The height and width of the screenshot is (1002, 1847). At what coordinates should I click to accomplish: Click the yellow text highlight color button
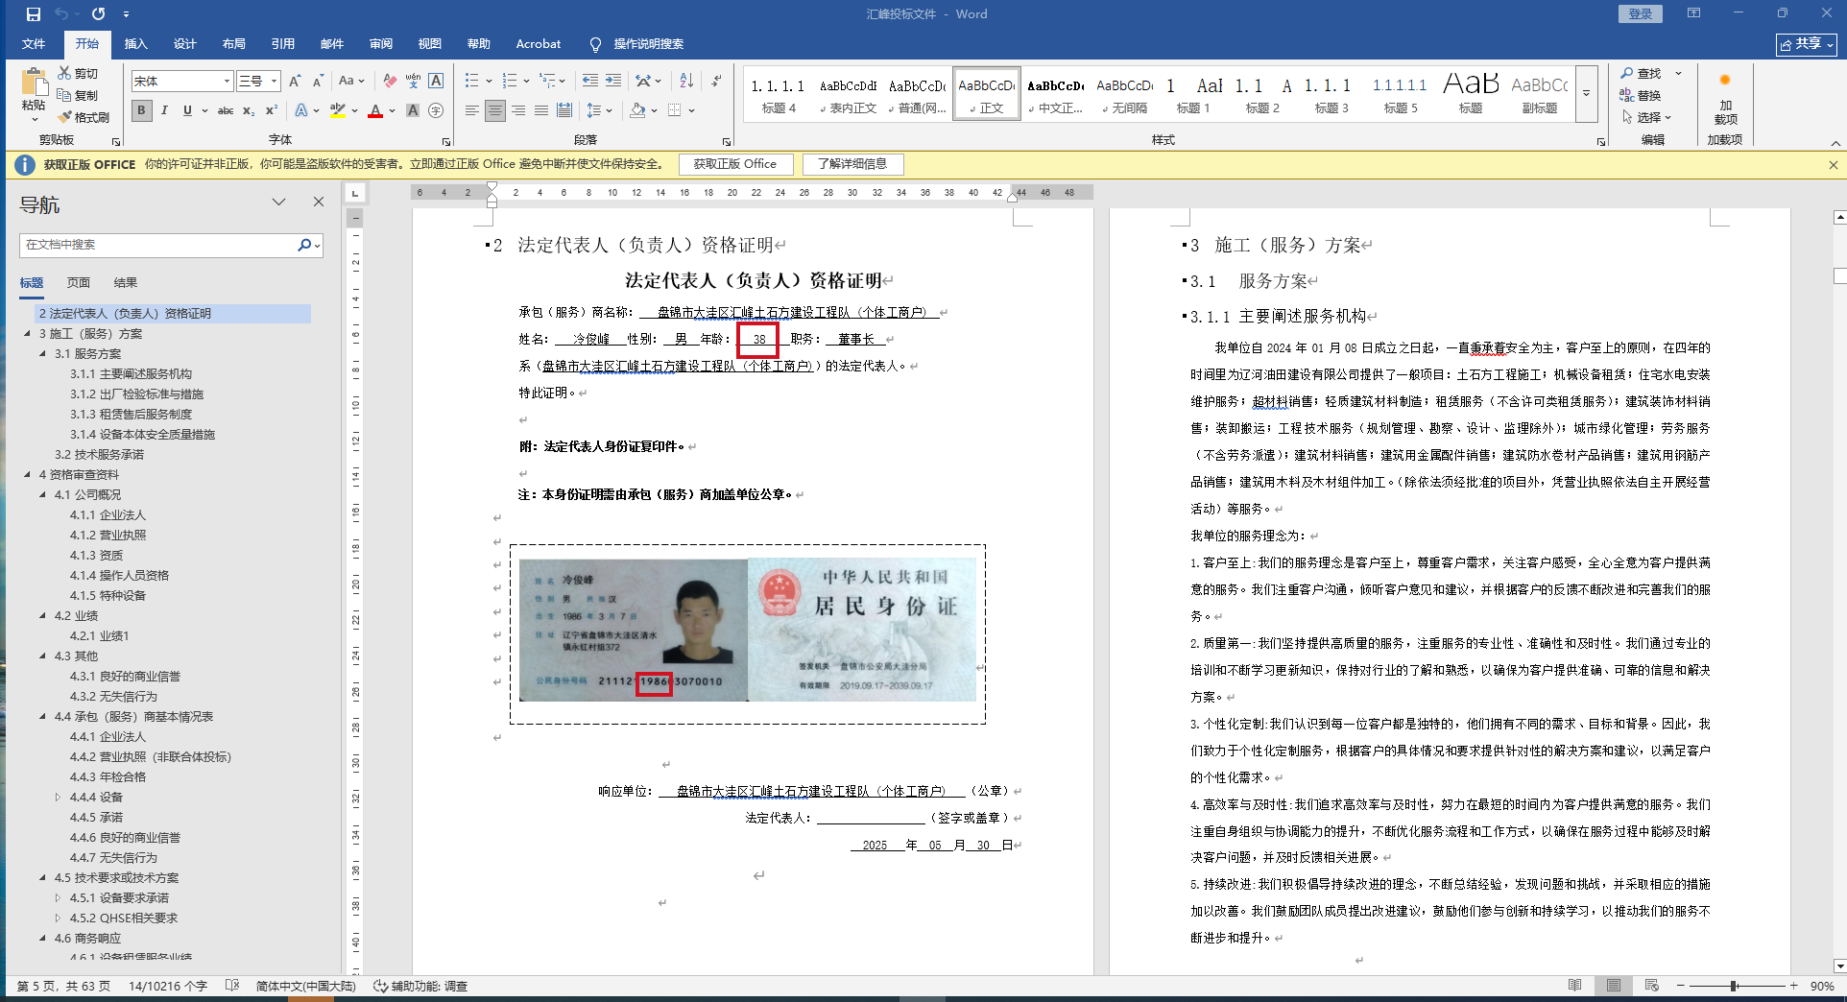[337, 110]
